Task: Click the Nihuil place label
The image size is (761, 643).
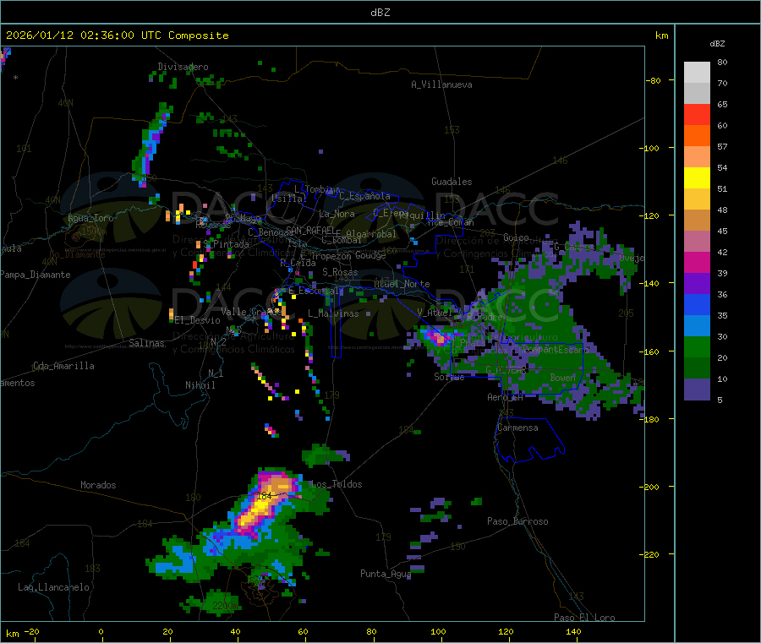Action: tap(200, 385)
